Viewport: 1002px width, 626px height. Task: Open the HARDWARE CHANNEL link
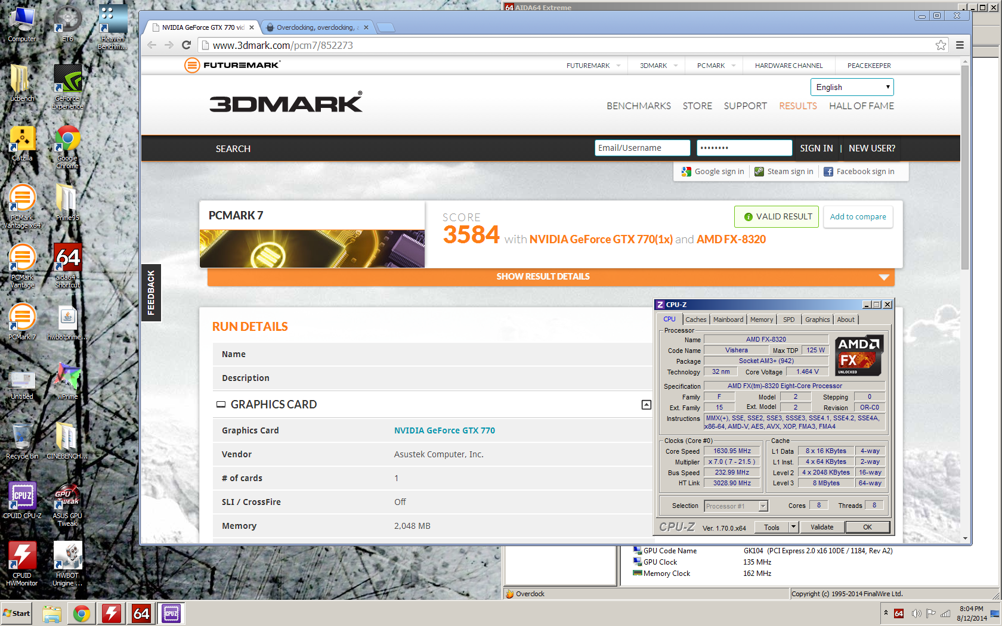[x=788, y=66]
